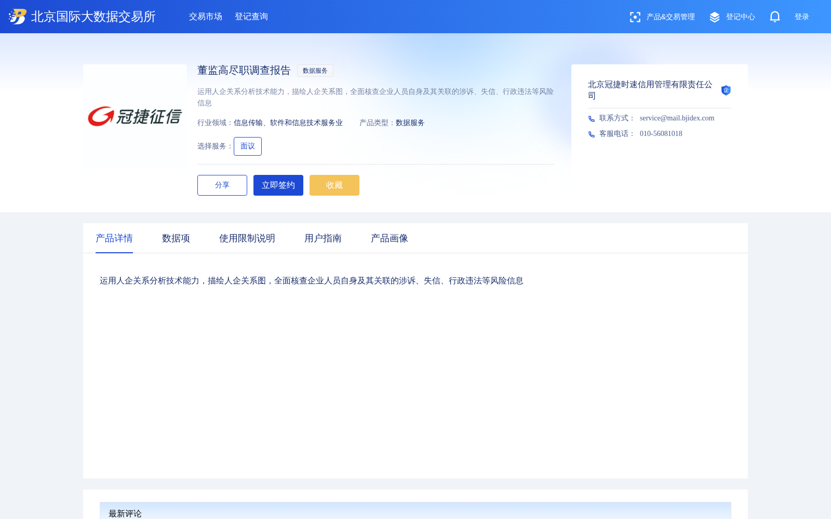Screen dimensions: 831x519
Task: Click the product detail description paragraph
Action: click(x=312, y=281)
